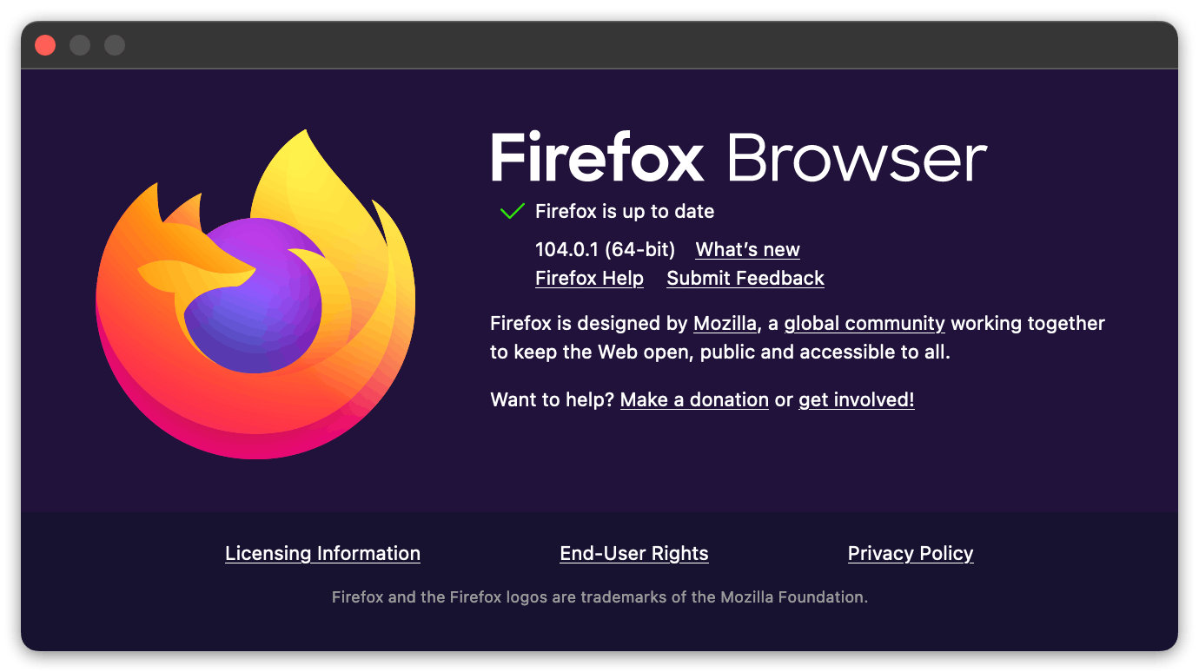The height and width of the screenshot is (672, 1199).
Task: Click the zoom window control
Action: coord(115,45)
